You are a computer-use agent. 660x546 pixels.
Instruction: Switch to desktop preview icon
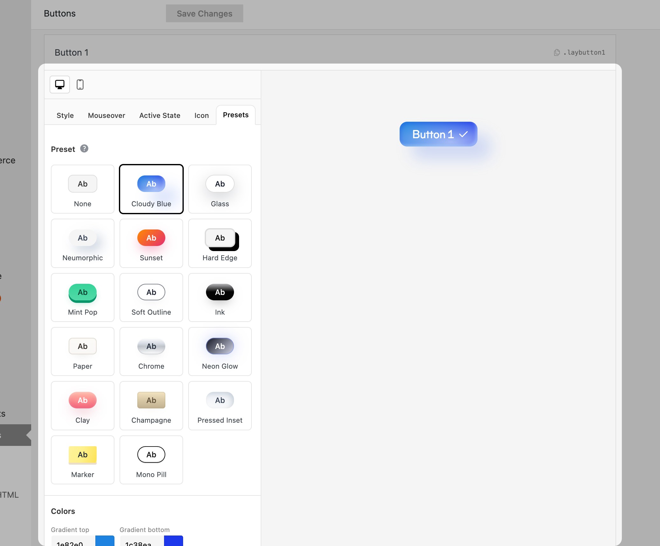(60, 85)
